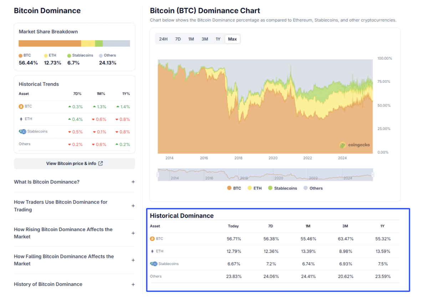Hide the ETH series via chart legend
Screen dimensions: 428x297
[x=254, y=188]
